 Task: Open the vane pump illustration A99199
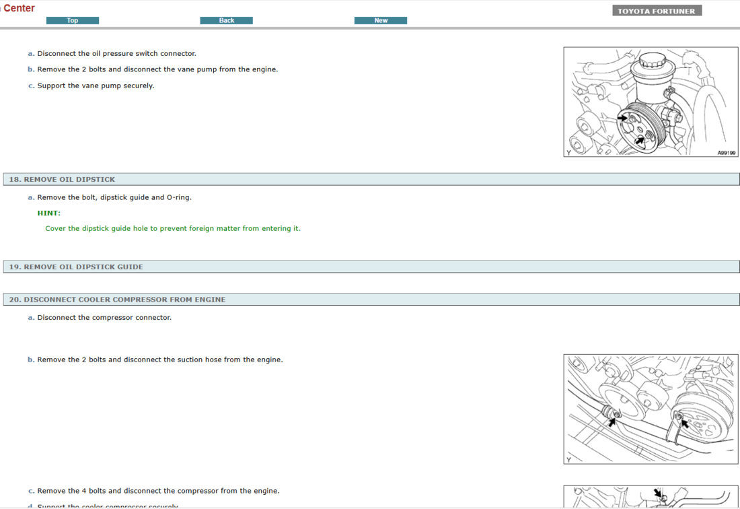[651, 102]
